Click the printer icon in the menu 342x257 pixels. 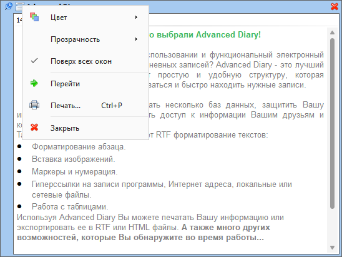pyautogui.click(x=34, y=104)
